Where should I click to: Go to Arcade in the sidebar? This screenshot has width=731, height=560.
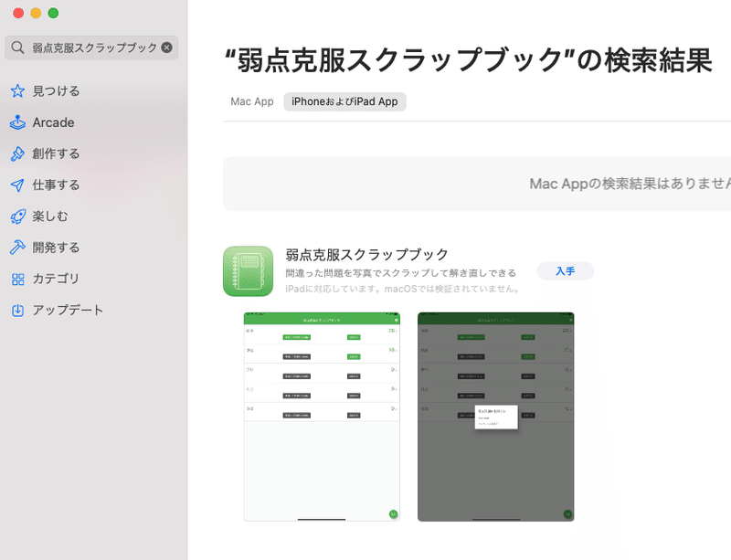coord(53,122)
